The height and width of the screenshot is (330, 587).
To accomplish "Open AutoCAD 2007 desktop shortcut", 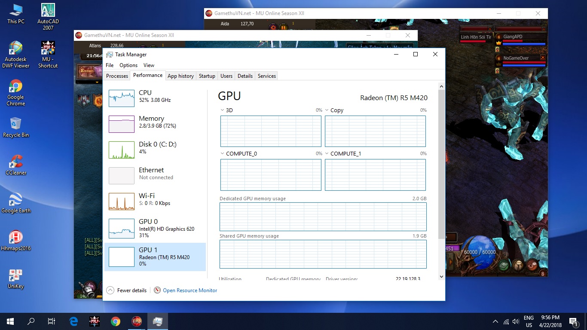I will pyautogui.click(x=48, y=17).
